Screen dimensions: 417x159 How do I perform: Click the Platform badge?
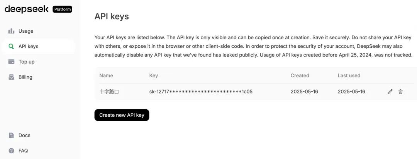pos(62,9)
